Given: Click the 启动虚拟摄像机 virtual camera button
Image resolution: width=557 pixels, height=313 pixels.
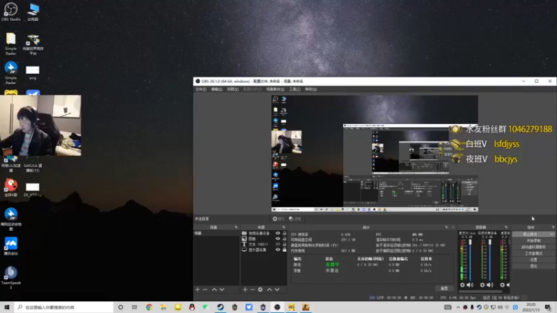Looking at the screenshot, I should click(533, 247).
